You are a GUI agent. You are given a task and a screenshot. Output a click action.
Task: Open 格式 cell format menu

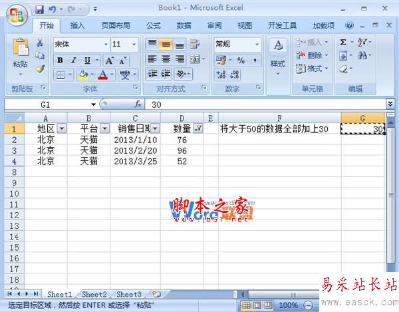tap(312, 69)
